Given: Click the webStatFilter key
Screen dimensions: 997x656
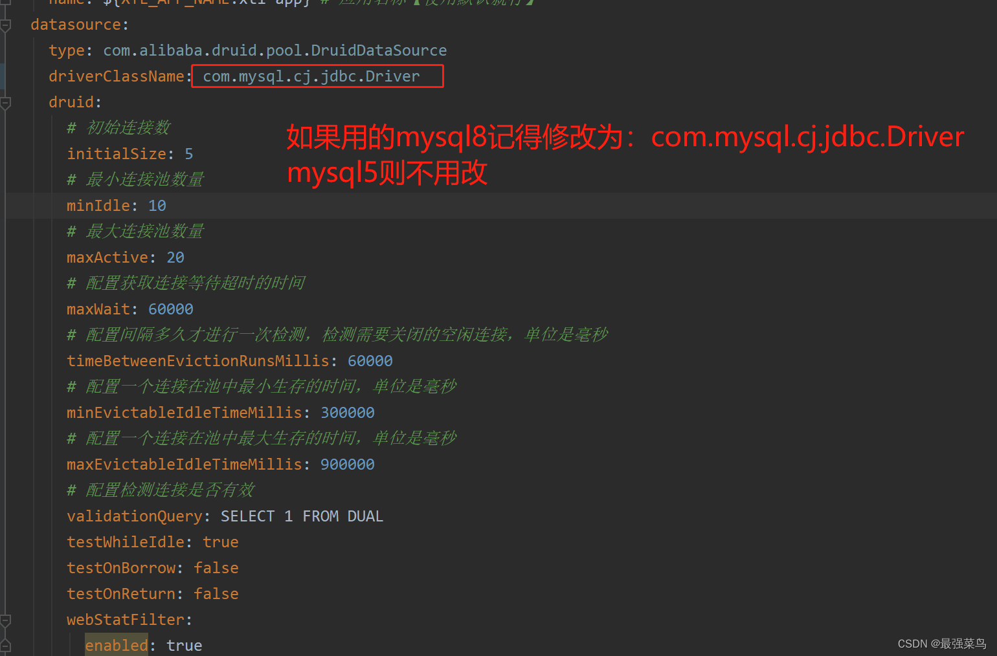Looking at the screenshot, I should 126,620.
